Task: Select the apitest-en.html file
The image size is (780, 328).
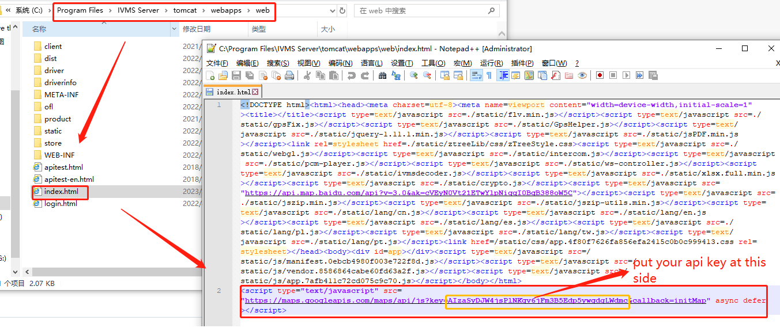Action: point(69,179)
